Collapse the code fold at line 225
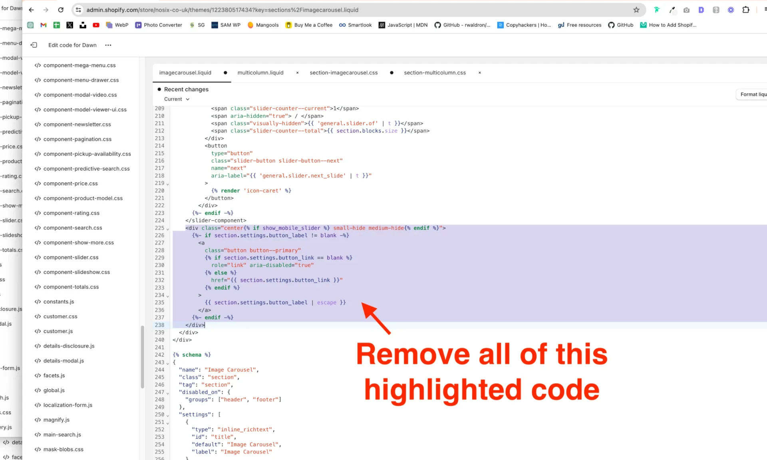The height and width of the screenshot is (460, 767). point(168,228)
